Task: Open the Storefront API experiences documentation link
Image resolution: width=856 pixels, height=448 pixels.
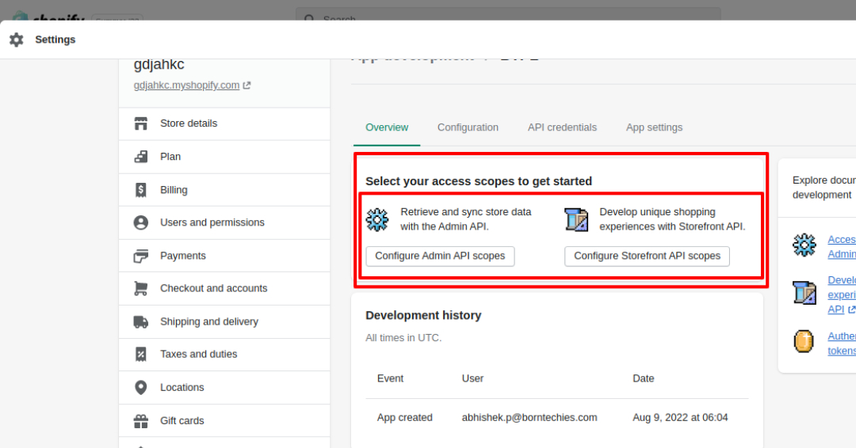Action: (x=841, y=295)
